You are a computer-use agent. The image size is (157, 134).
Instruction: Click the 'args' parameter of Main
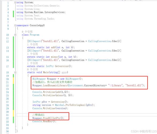[64, 73]
